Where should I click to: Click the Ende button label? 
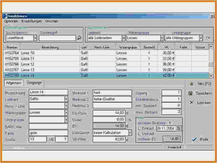click(x=204, y=139)
